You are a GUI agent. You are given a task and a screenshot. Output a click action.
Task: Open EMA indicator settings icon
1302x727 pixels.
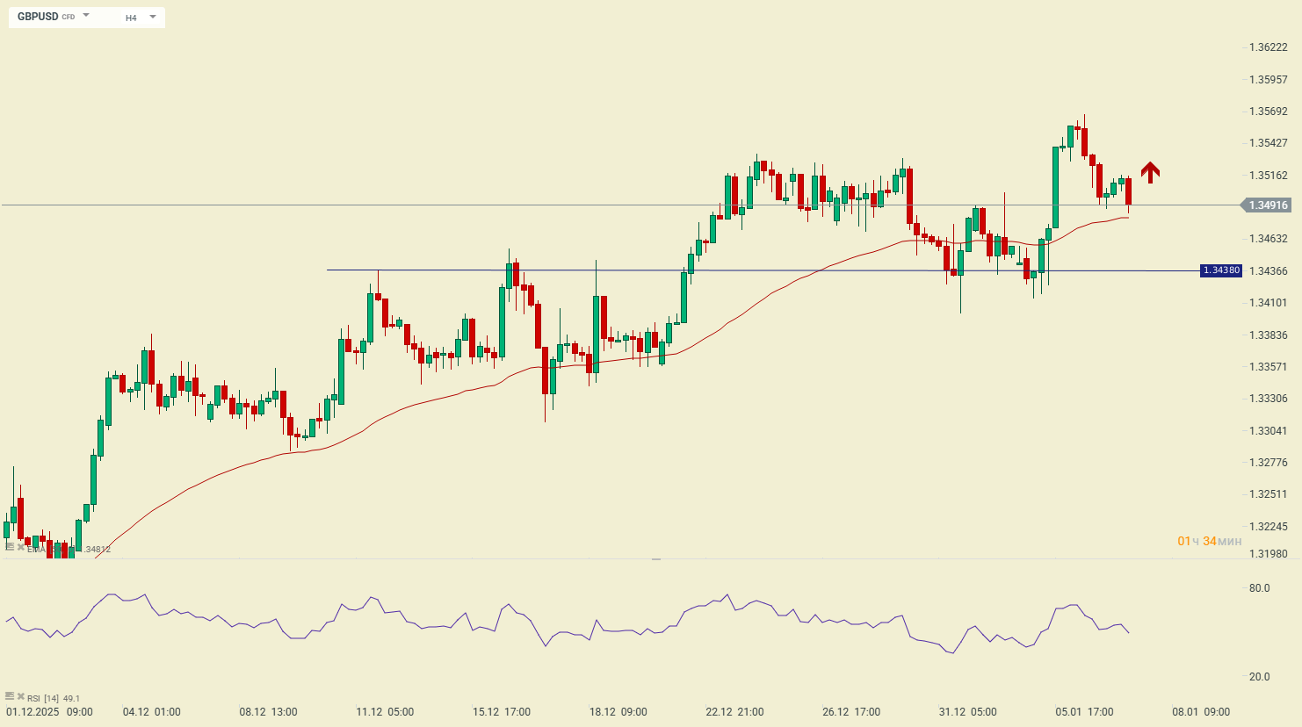(10, 546)
